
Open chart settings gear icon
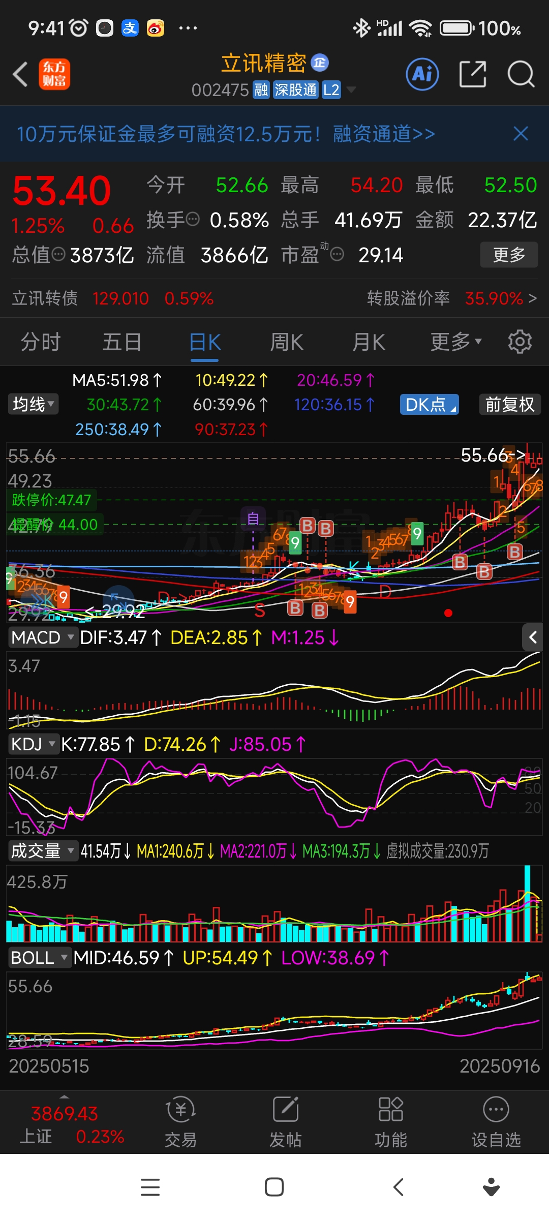pyautogui.click(x=520, y=342)
